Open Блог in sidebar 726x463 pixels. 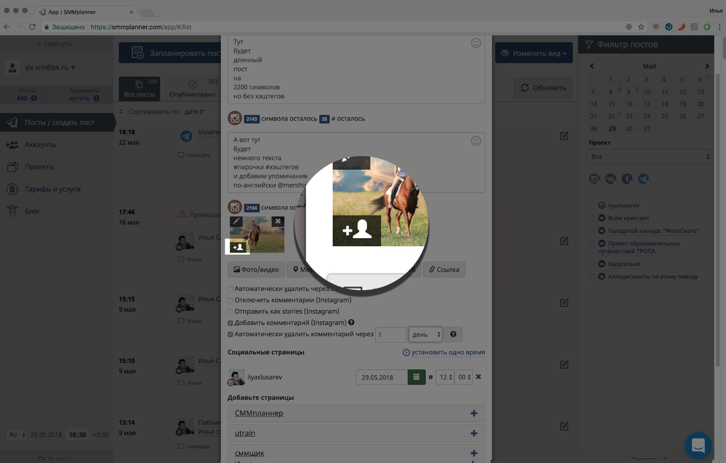[x=32, y=211]
